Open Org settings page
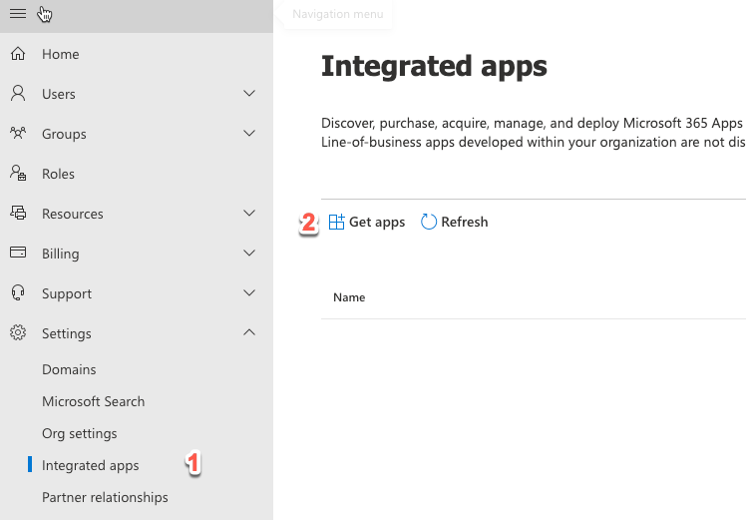The height and width of the screenshot is (520, 746). tap(80, 433)
